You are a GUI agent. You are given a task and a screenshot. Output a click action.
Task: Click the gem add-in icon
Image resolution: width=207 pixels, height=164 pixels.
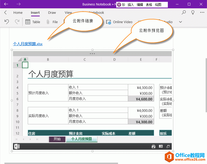point(119,5)
